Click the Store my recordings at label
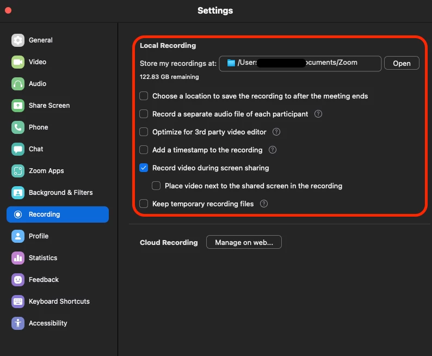This screenshot has width=432, height=356. pos(178,63)
